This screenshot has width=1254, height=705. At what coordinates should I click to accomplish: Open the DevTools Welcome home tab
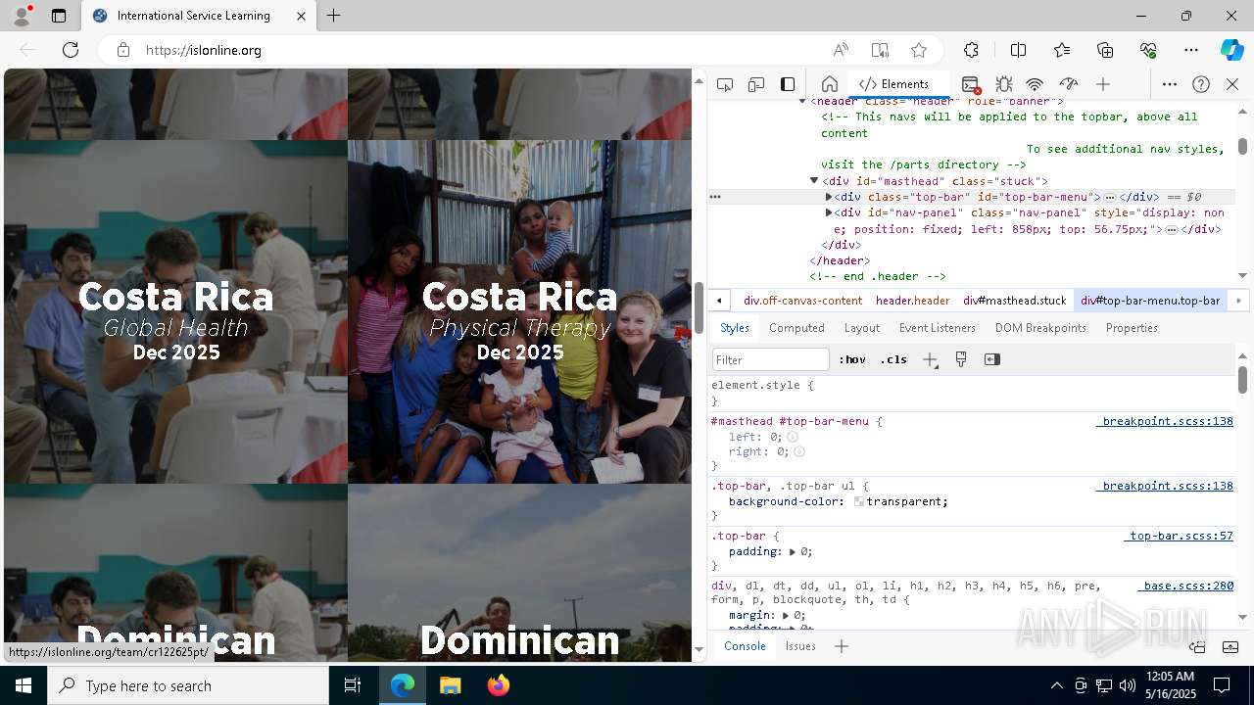click(829, 84)
